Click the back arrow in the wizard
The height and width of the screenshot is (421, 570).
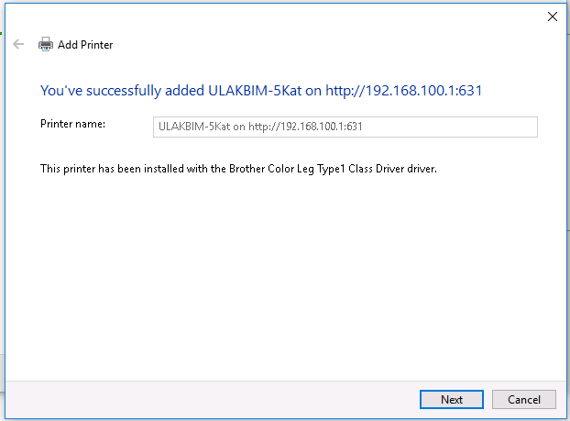tap(18, 44)
